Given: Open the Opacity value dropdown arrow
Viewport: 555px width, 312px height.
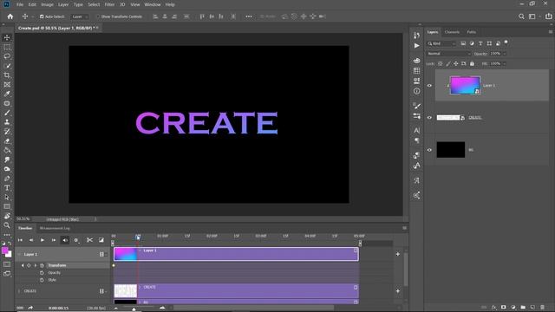Looking at the screenshot, I should coord(505,54).
